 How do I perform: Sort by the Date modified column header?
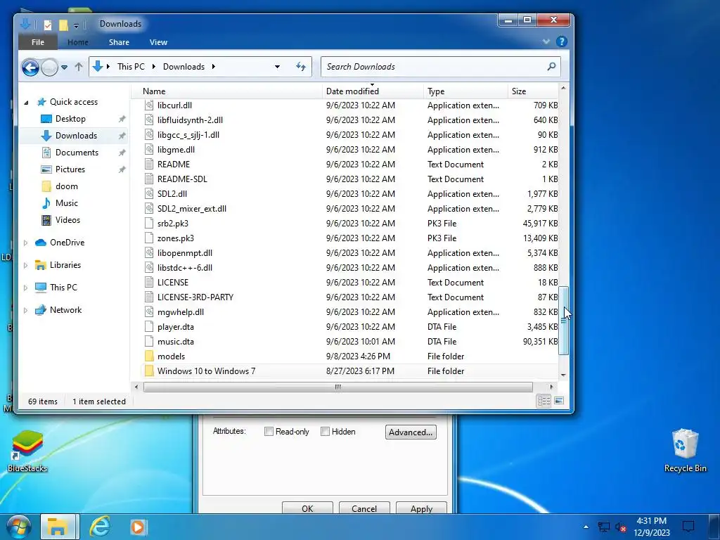(x=373, y=91)
